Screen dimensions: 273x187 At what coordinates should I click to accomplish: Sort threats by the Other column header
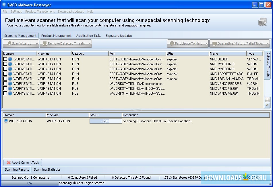tap(187, 54)
